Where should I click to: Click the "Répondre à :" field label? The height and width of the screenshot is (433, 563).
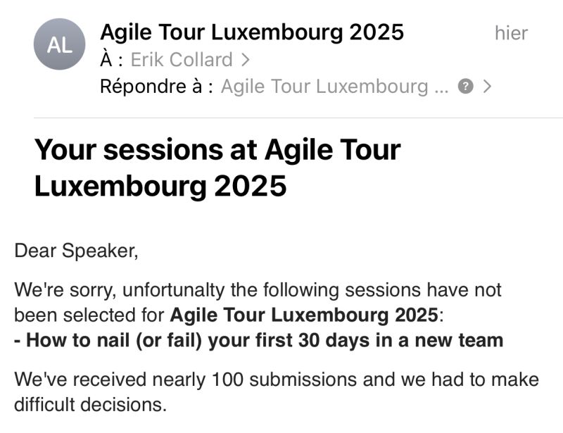point(156,87)
